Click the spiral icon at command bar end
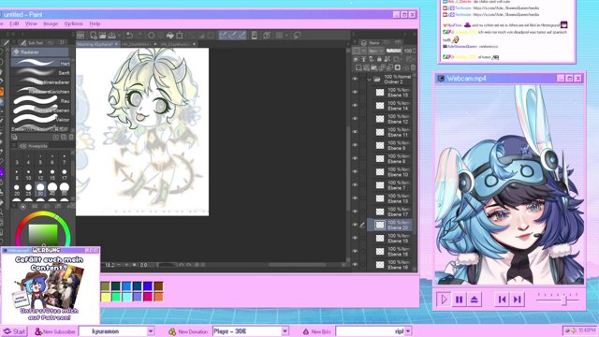Image resolution: width=599 pixels, height=337 pixels. tap(297, 36)
